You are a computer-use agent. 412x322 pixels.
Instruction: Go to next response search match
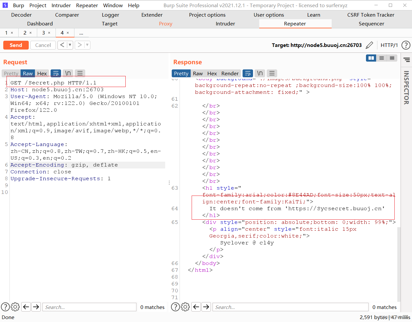(x=206, y=307)
